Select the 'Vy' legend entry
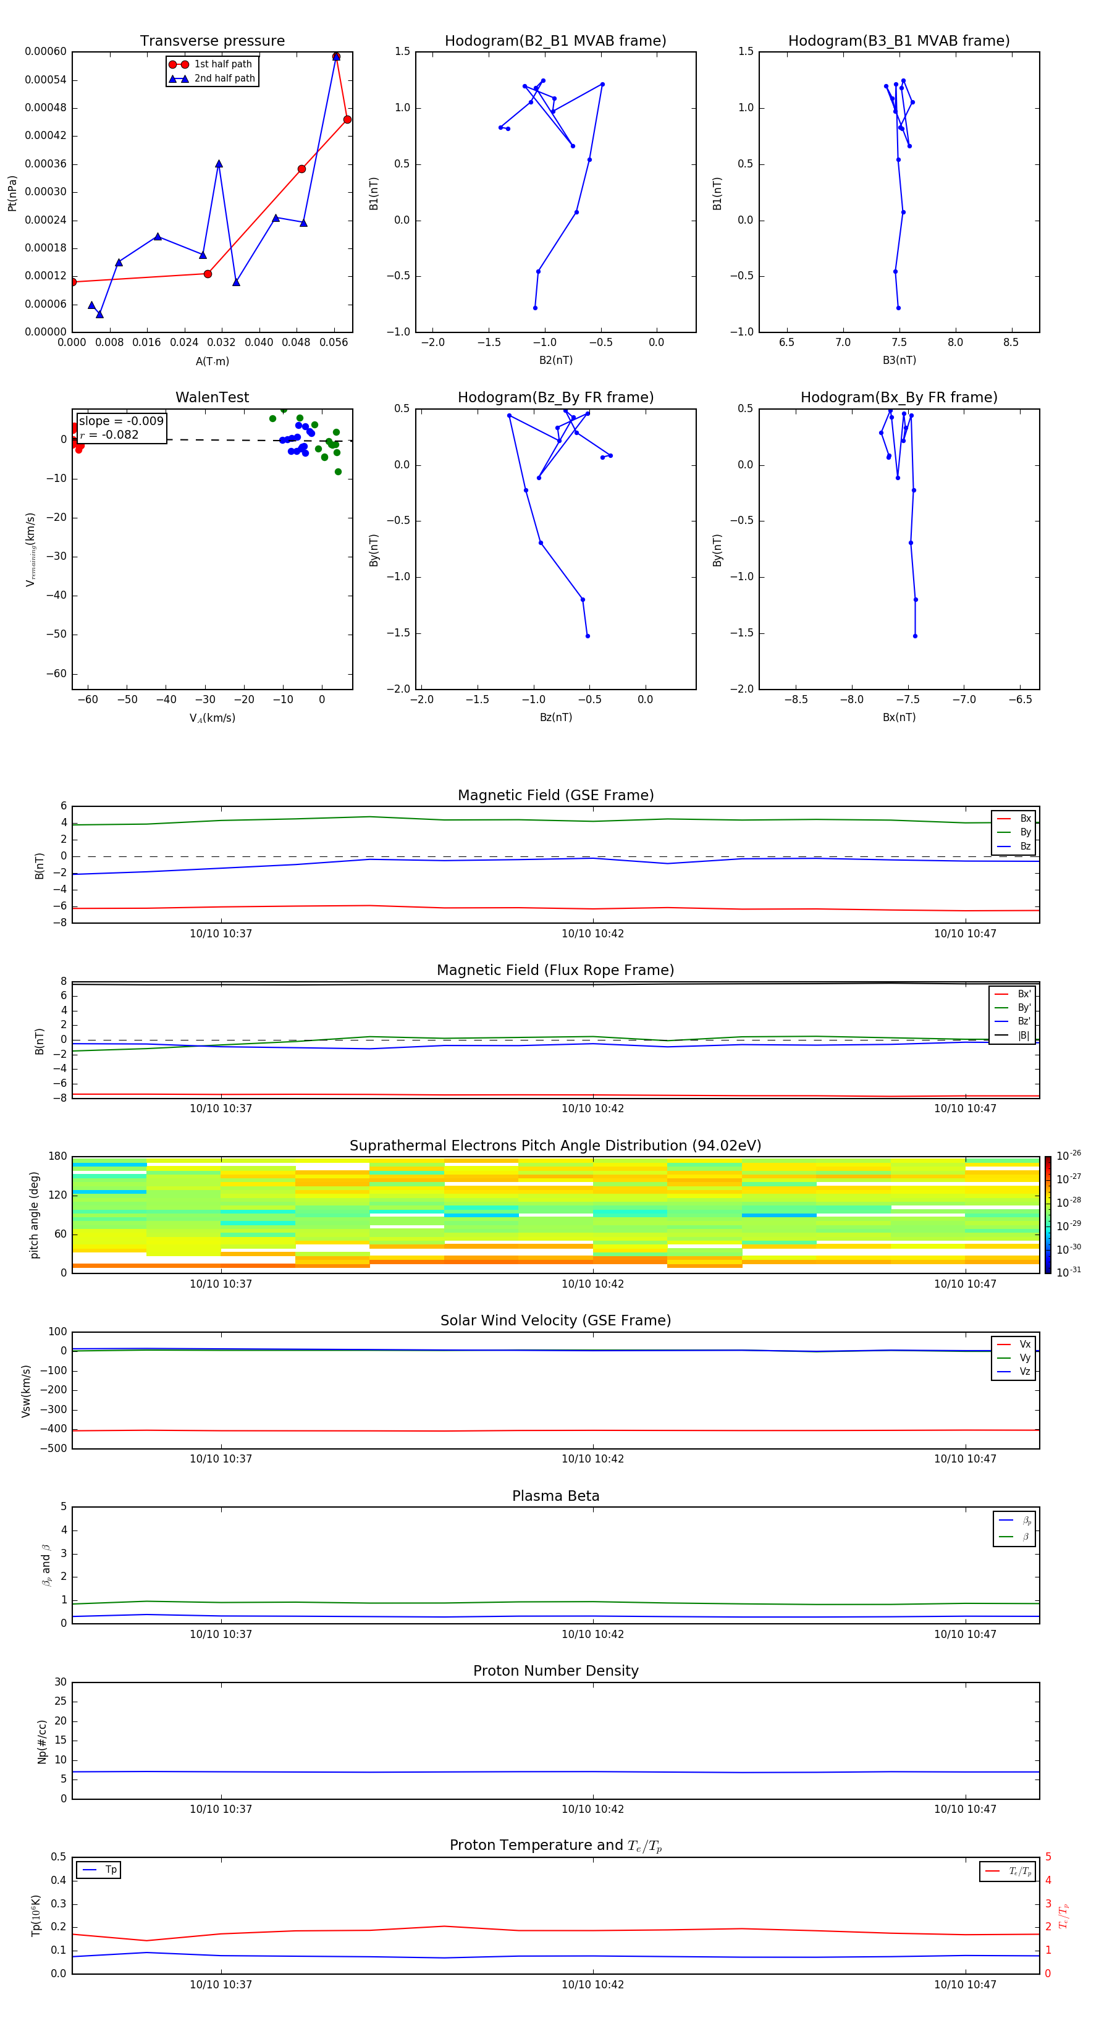Image resolution: width=1112 pixels, height=2039 pixels. [1014, 1357]
